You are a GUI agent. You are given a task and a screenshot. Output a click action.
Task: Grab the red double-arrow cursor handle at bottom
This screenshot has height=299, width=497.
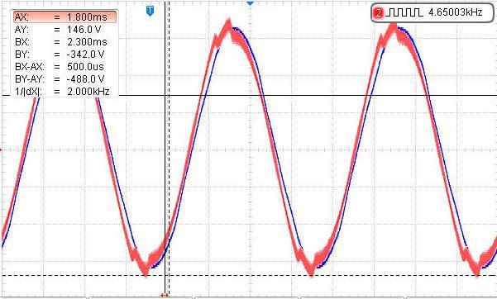[x=165, y=296]
